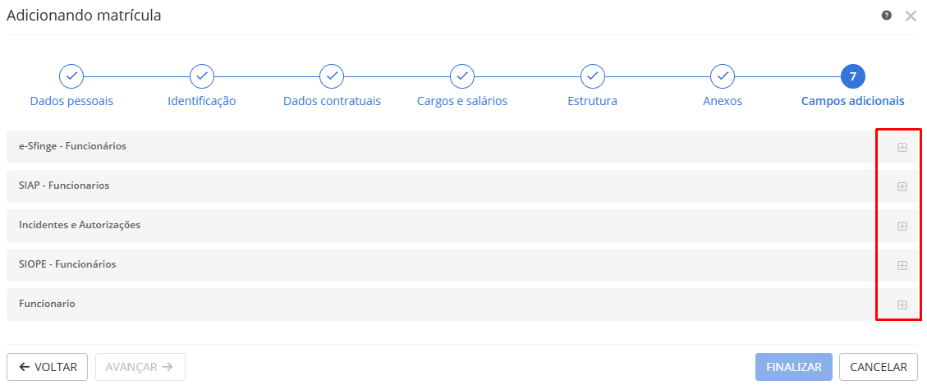
Task: Expand the SIOPE - Funcionários section
Action: pos(902,265)
